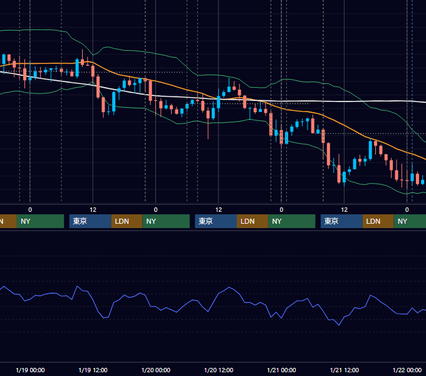Select the 東京 session bar before 1/21 12:00
The width and height of the screenshot is (426, 376).
(341, 221)
